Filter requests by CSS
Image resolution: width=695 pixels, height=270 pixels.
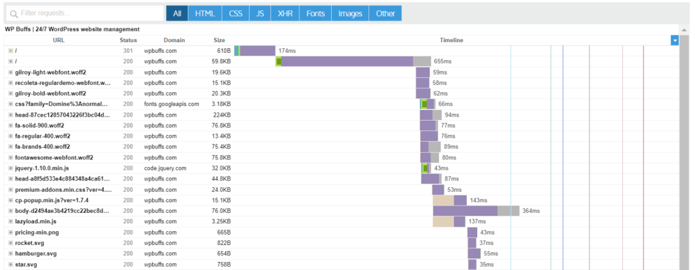tap(236, 14)
